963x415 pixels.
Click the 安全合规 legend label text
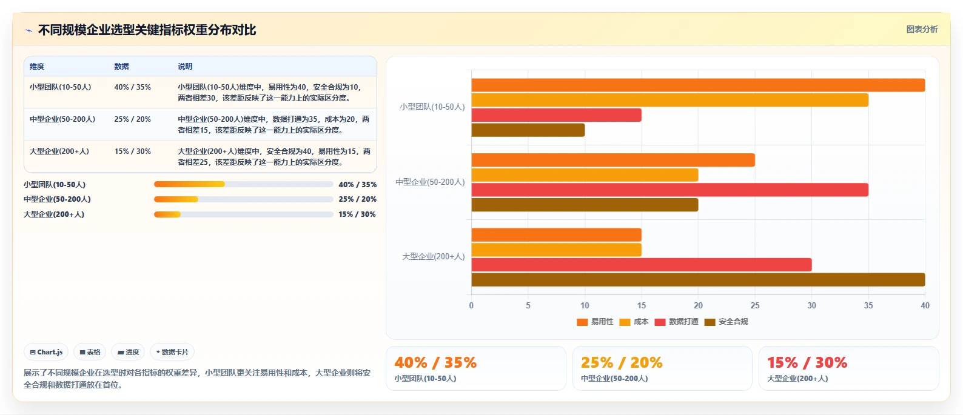[733, 322]
